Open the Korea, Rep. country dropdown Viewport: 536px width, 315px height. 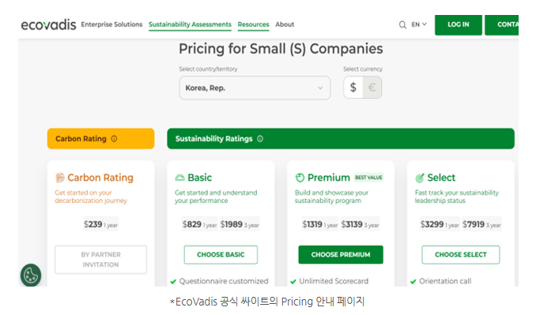[x=255, y=88]
